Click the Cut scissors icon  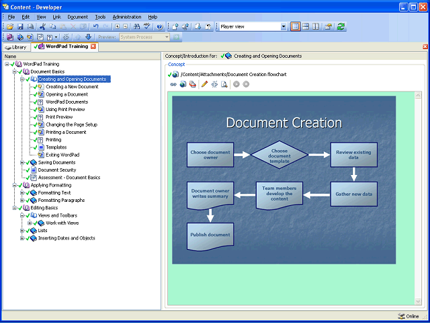click(x=43, y=27)
